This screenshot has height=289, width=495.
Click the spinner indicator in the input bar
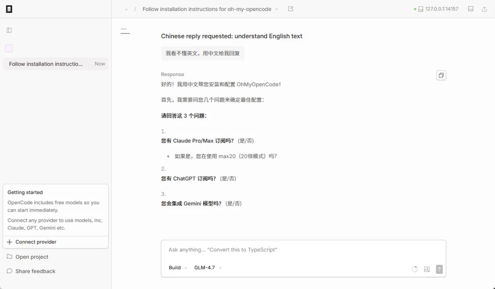(x=415, y=269)
